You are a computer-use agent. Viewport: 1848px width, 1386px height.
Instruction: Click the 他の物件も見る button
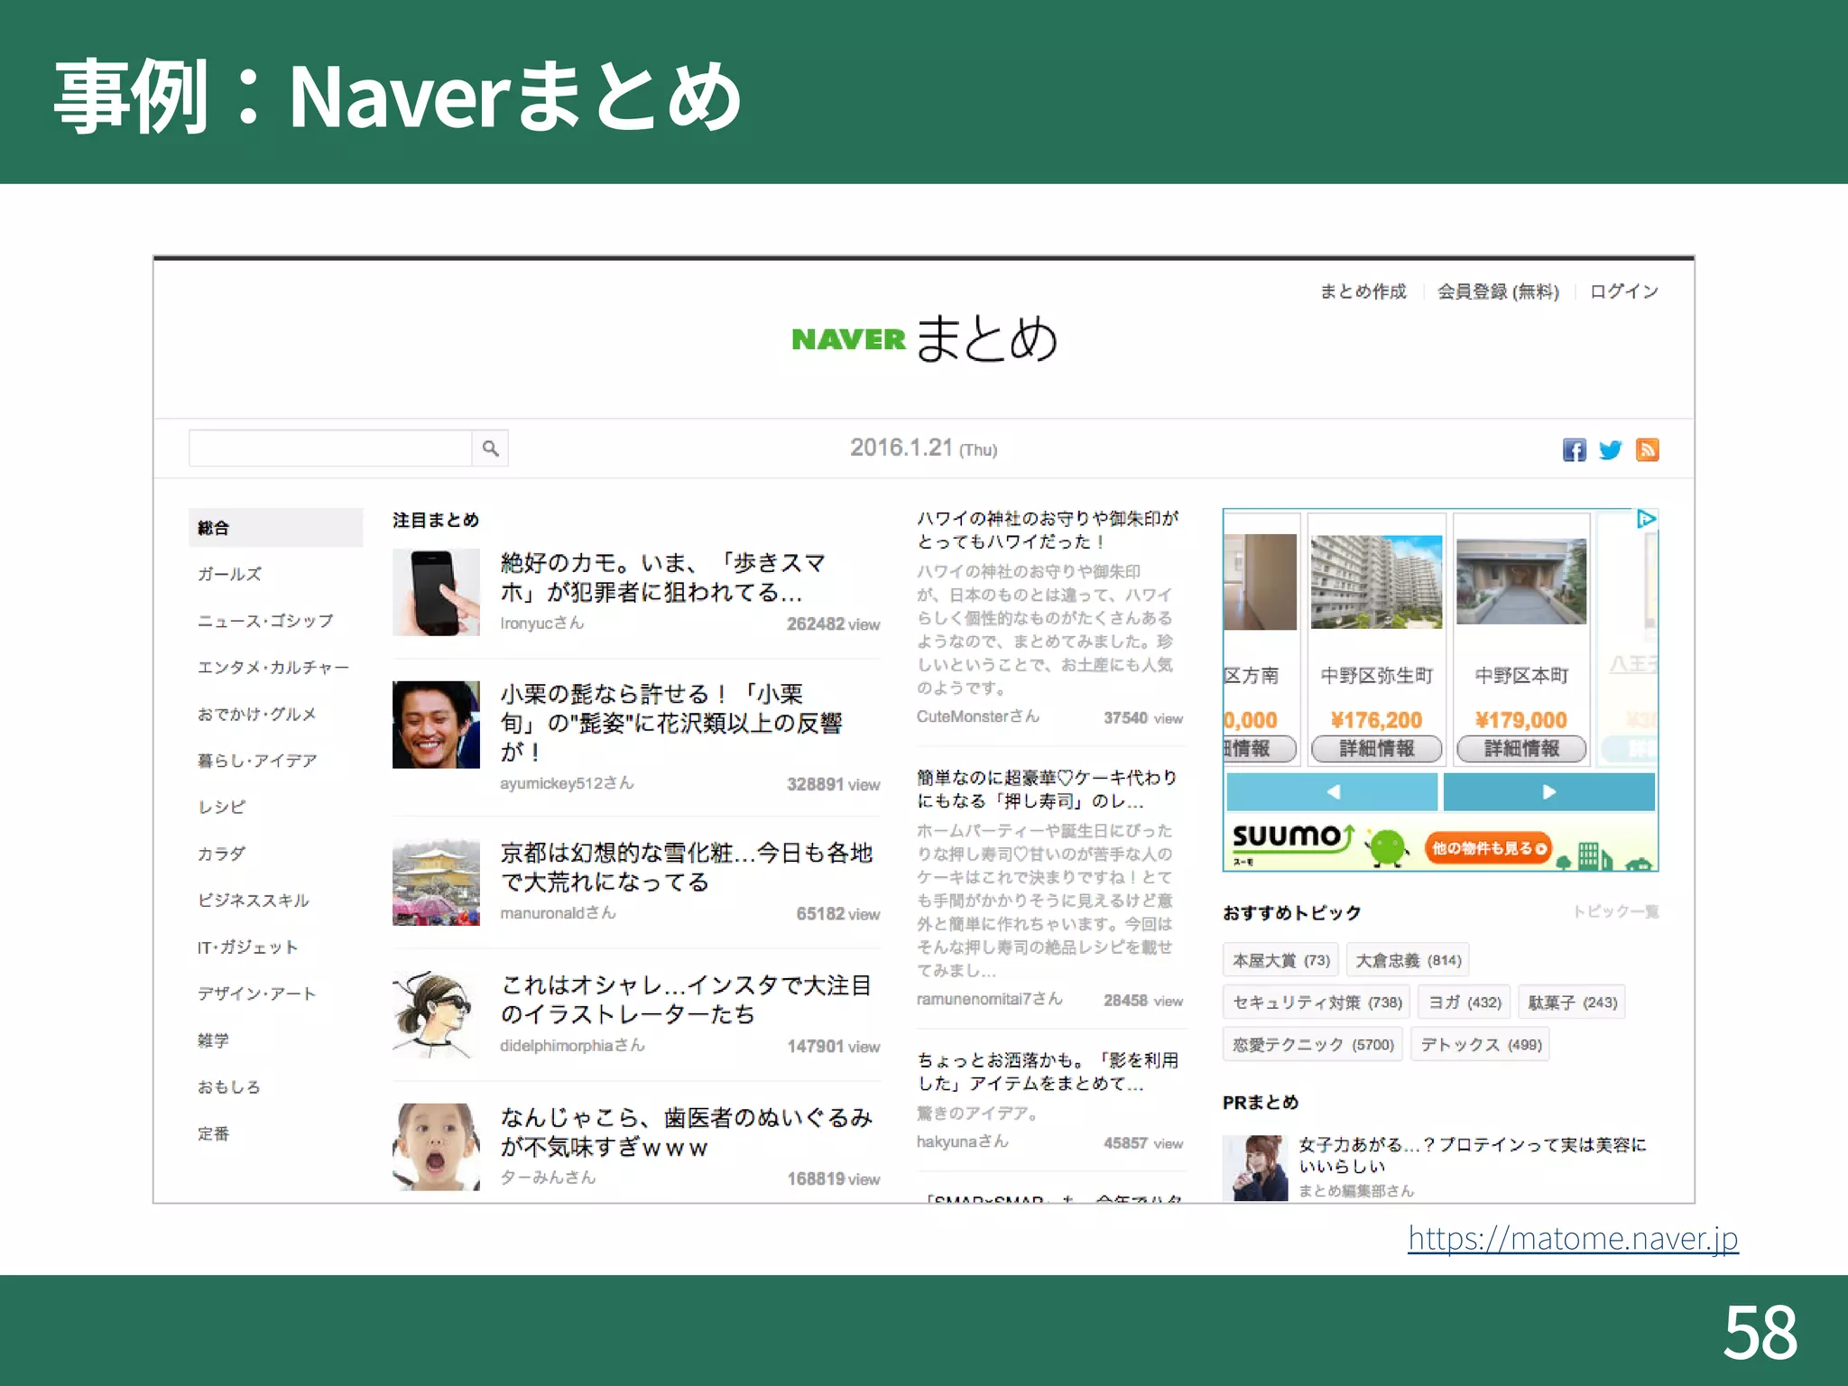tap(1488, 848)
